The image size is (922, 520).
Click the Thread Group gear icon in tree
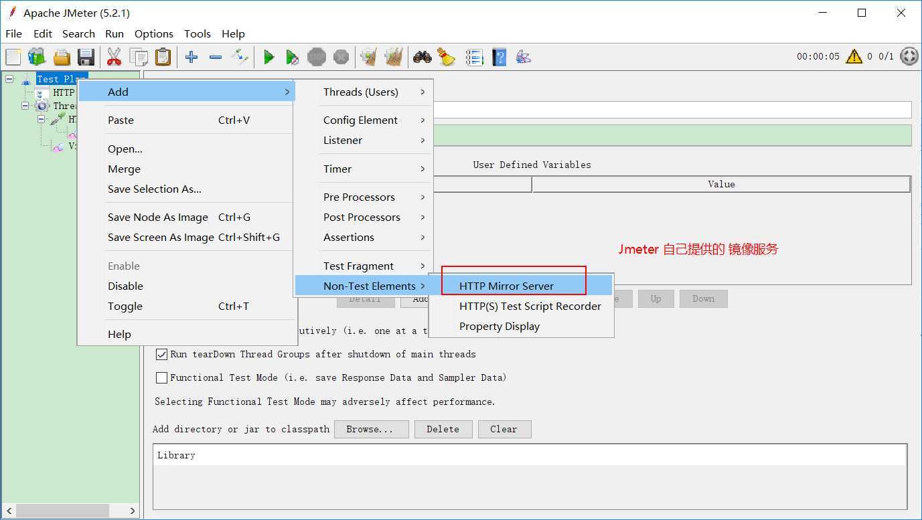(x=42, y=106)
